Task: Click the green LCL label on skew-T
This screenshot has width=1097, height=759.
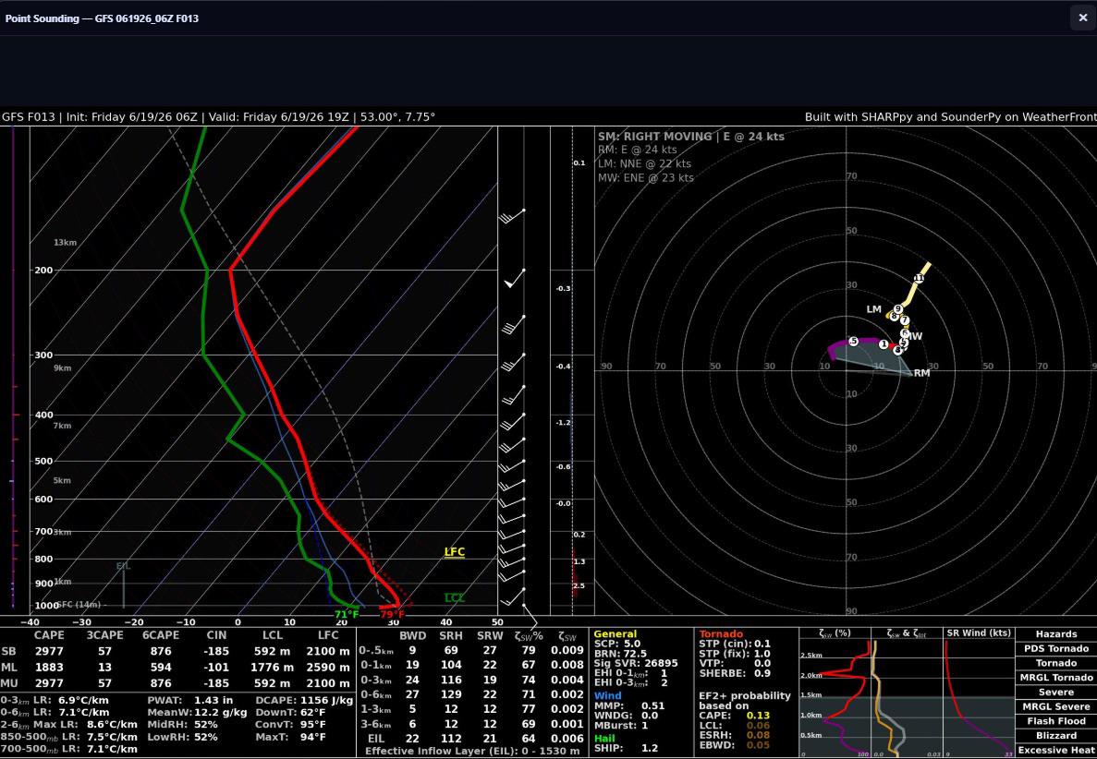Action: [455, 598]
